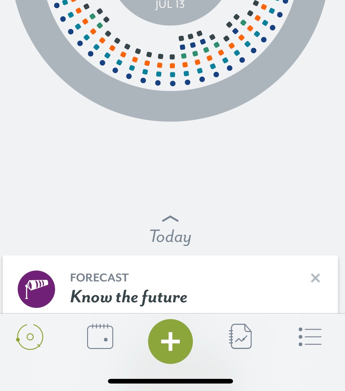Image resolution: width=345 pixels, height=391 pixels.
Task: Select the lowest navy dot in ring
Action: click(173, 83)
